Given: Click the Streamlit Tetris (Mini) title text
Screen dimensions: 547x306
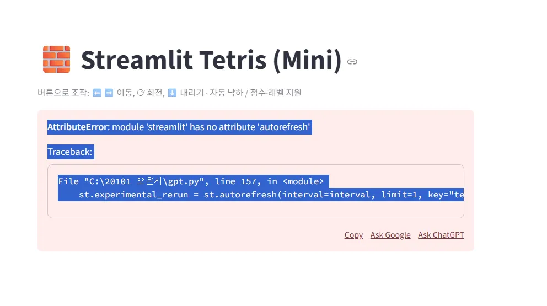Looking at the screenshot, I should pos(211,60).
